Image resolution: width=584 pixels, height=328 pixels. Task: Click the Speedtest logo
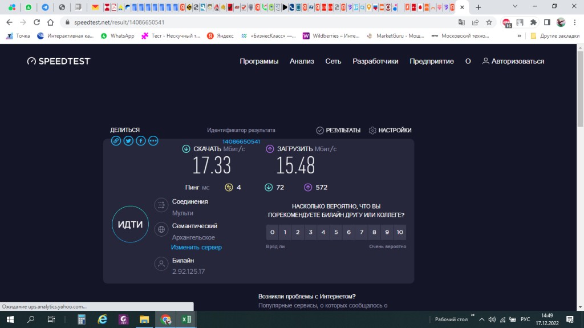pos(59,61)
